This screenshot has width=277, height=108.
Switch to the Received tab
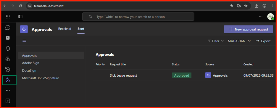click(x=65, y=29)
